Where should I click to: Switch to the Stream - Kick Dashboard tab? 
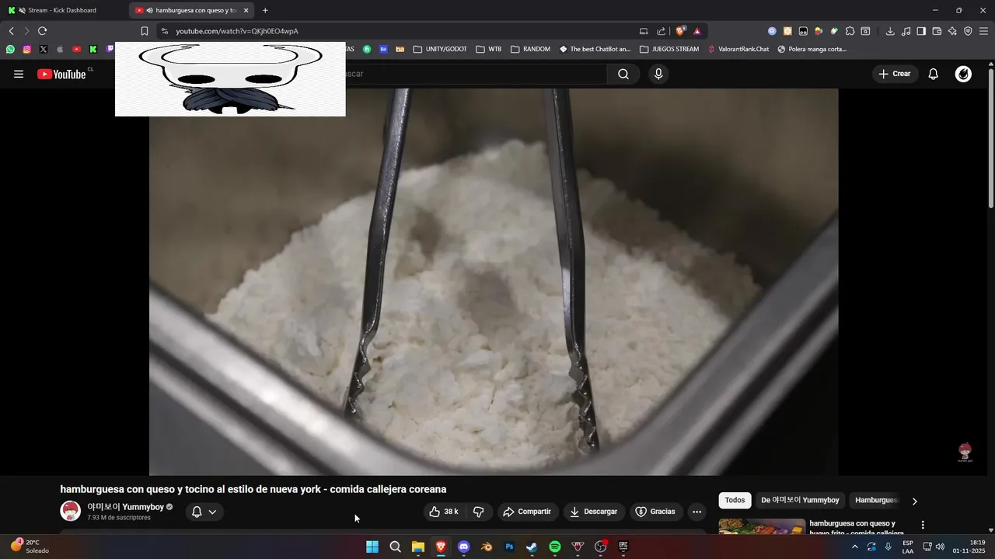coord(62,10)
